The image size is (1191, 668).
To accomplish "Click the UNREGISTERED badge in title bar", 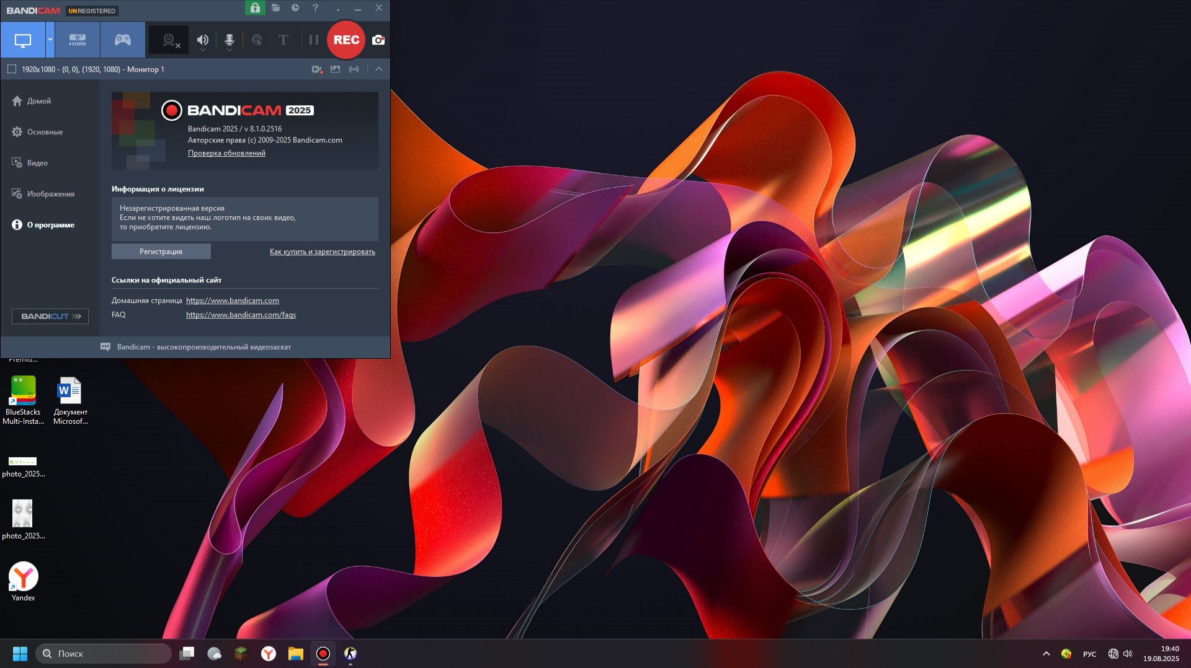I will [x=92, y=11].
